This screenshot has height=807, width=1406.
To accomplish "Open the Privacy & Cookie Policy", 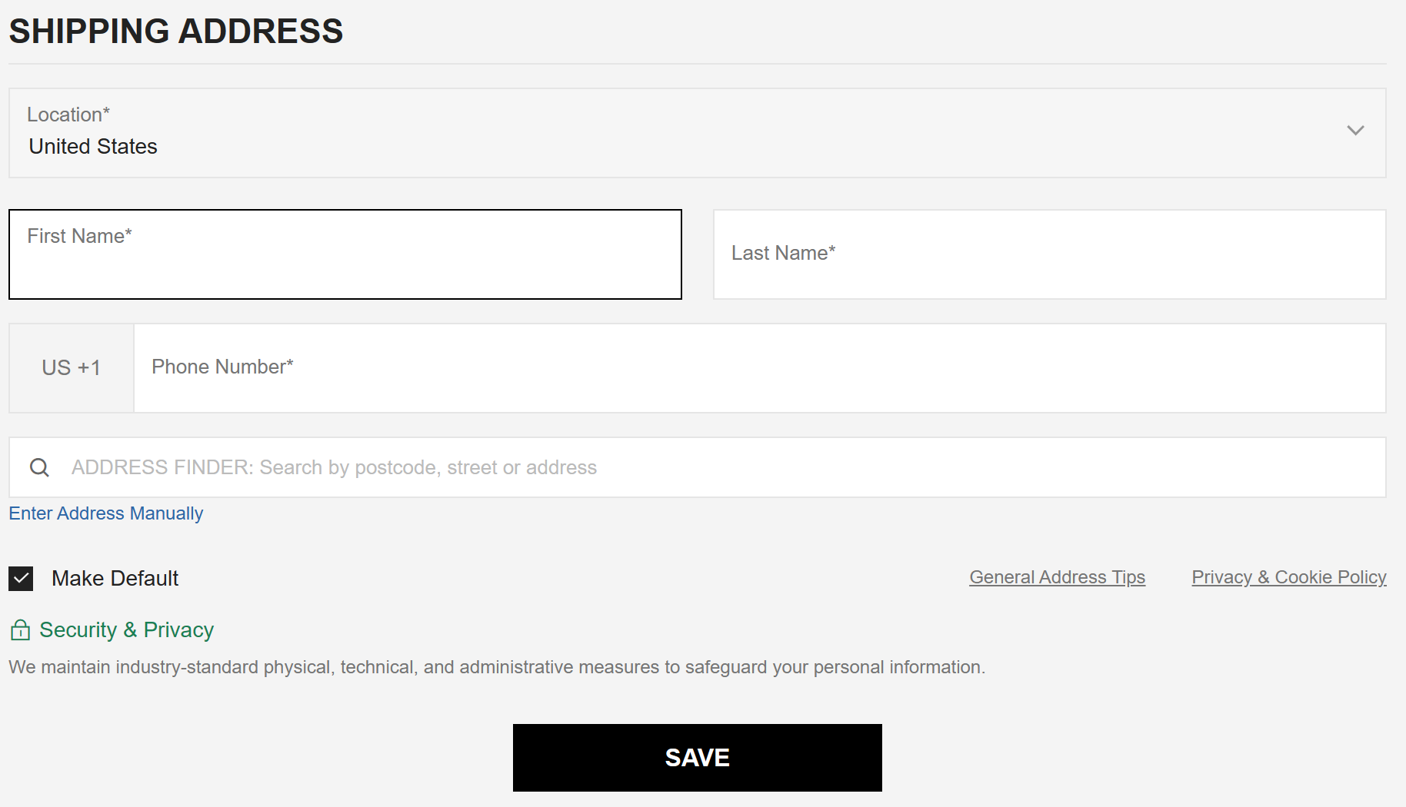I will click(x=1288, y=576).
